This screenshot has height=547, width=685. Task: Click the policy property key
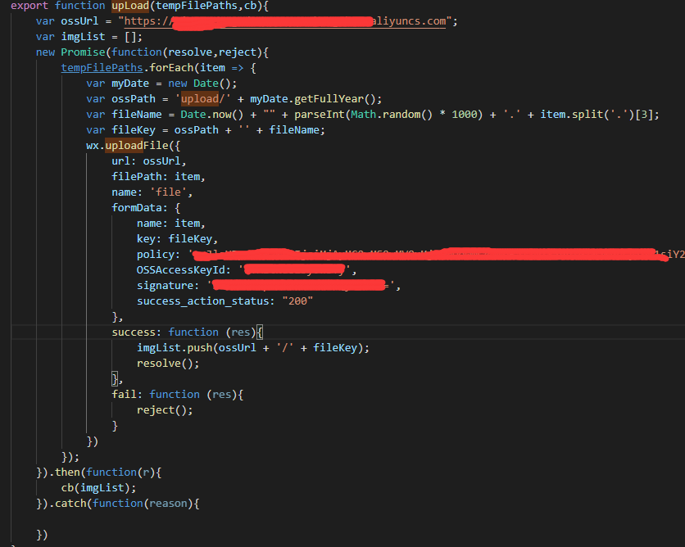coord(155,255)
